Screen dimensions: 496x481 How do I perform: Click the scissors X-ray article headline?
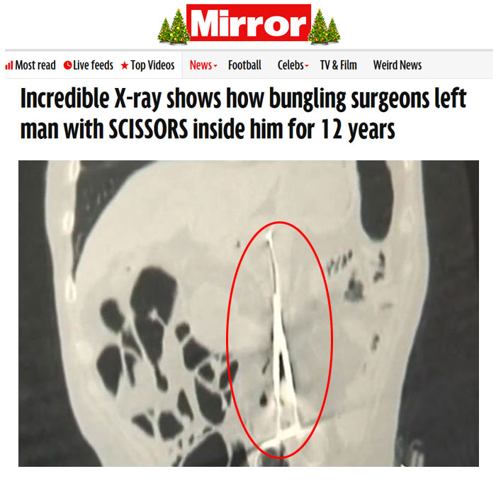(x=243, y=114)
